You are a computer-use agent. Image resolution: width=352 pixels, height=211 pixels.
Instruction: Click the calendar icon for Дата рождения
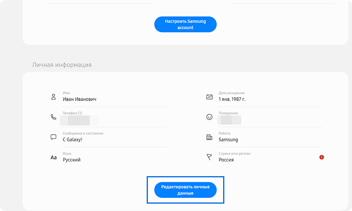point(209,97)
